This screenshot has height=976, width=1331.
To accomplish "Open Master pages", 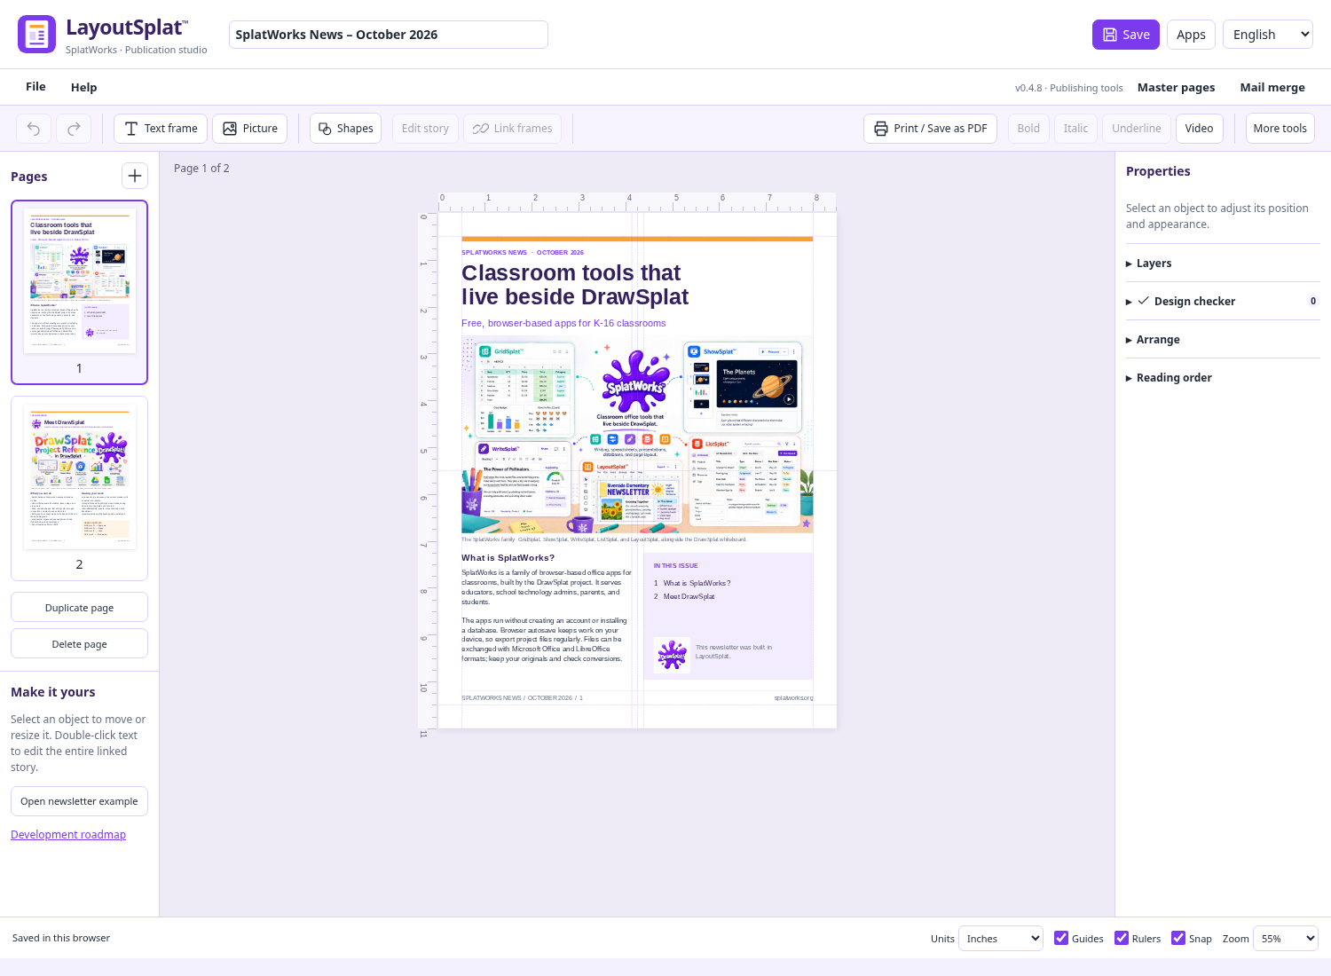I will pos(1176,87).
